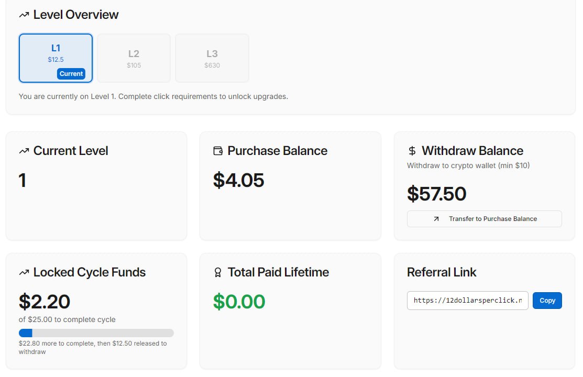Click the trending arrow icon beside Level Overview
The height and width of the screenshot is (377, 583).
coord(24,15)
